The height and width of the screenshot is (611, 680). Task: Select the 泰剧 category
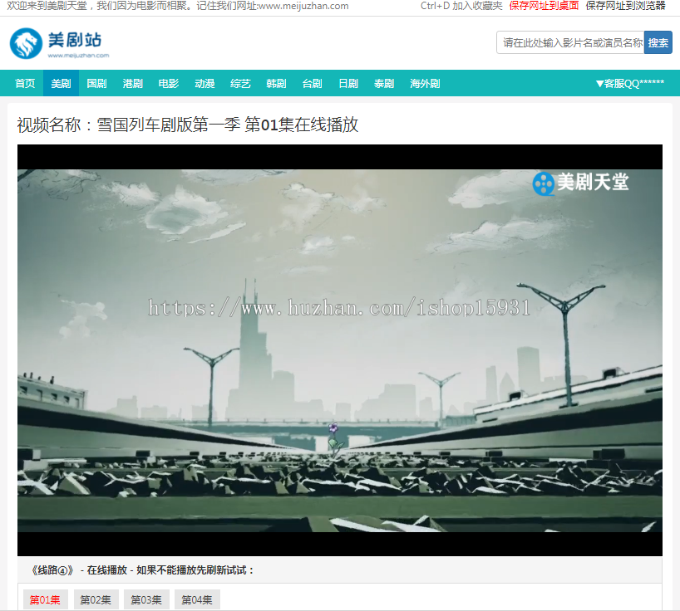click(x=384, y=83)
